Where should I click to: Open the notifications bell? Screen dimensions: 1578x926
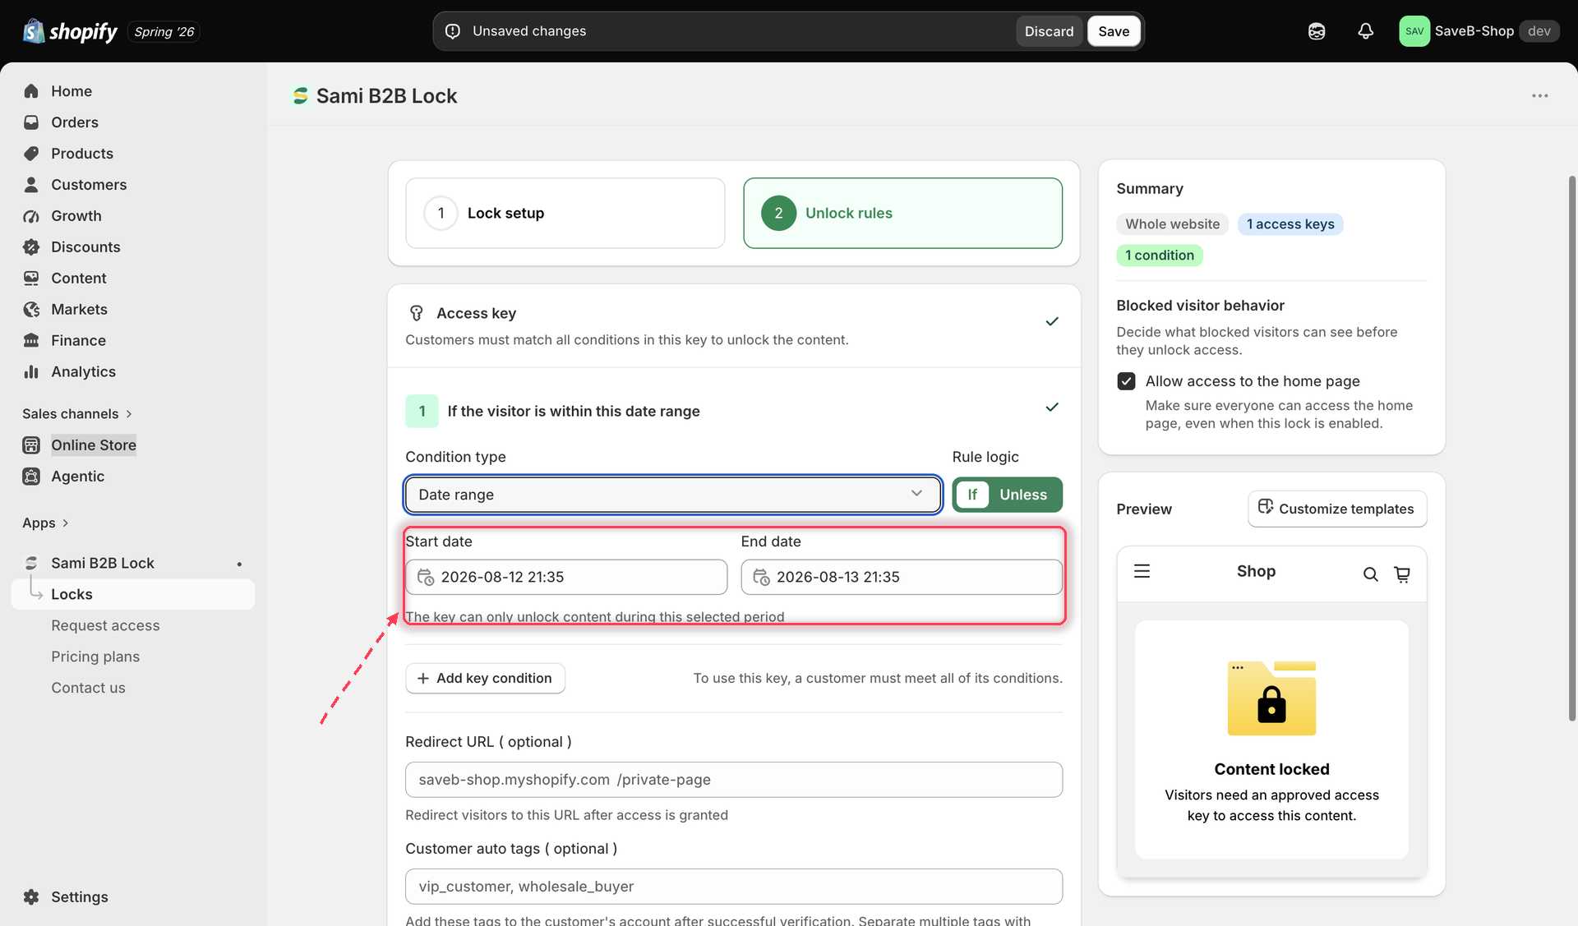[x=1365, y=31]
